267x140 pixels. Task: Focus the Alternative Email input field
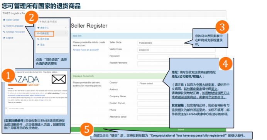coord(153,118)
